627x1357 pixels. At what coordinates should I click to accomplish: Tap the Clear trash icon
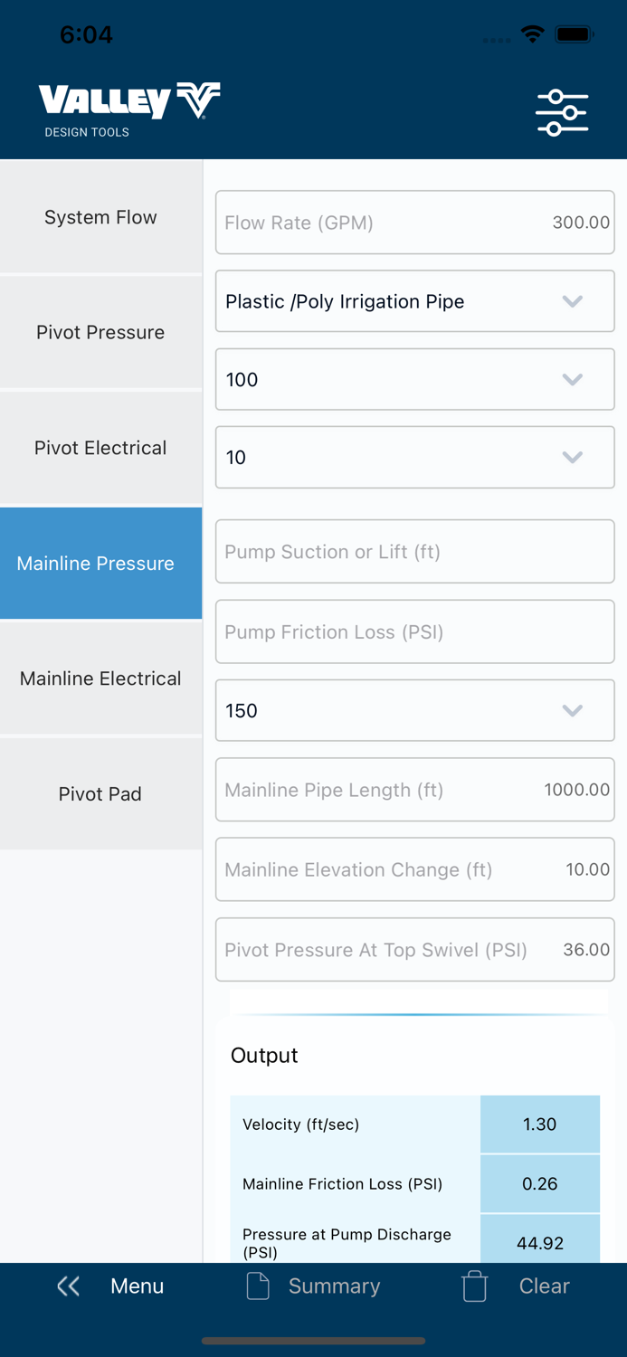(x=474, y=1286)
